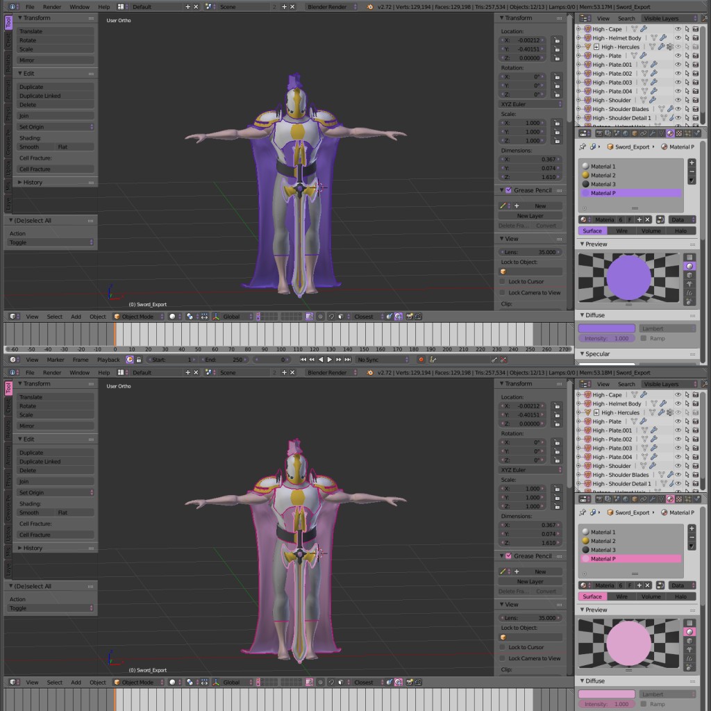Jump to the first frame in timeline
The width and height of the screenshot is (711, 711).
click(x=303, y=360)
